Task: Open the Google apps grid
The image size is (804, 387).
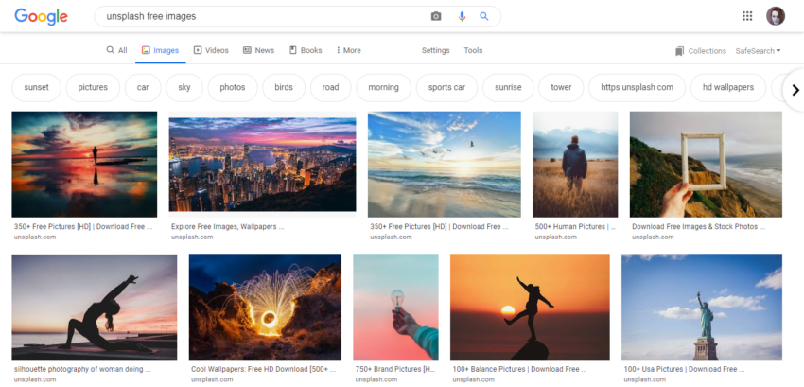Action: pos(747,16)
